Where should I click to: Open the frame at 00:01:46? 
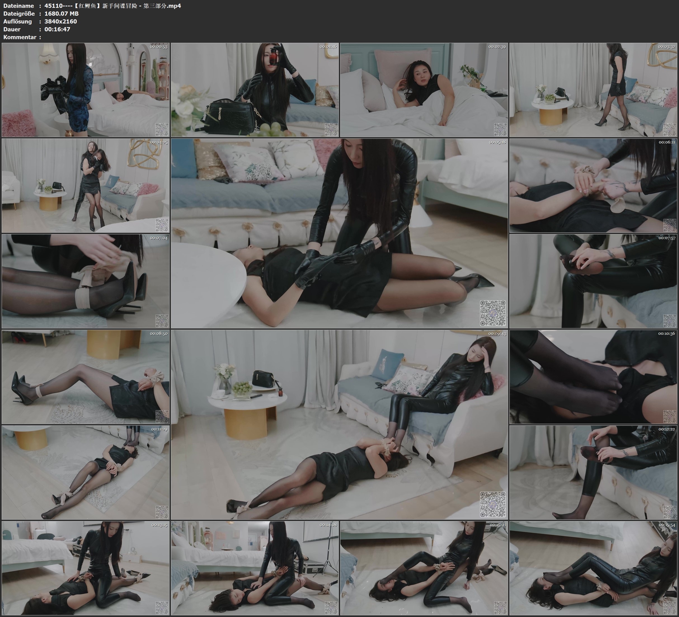255,90
